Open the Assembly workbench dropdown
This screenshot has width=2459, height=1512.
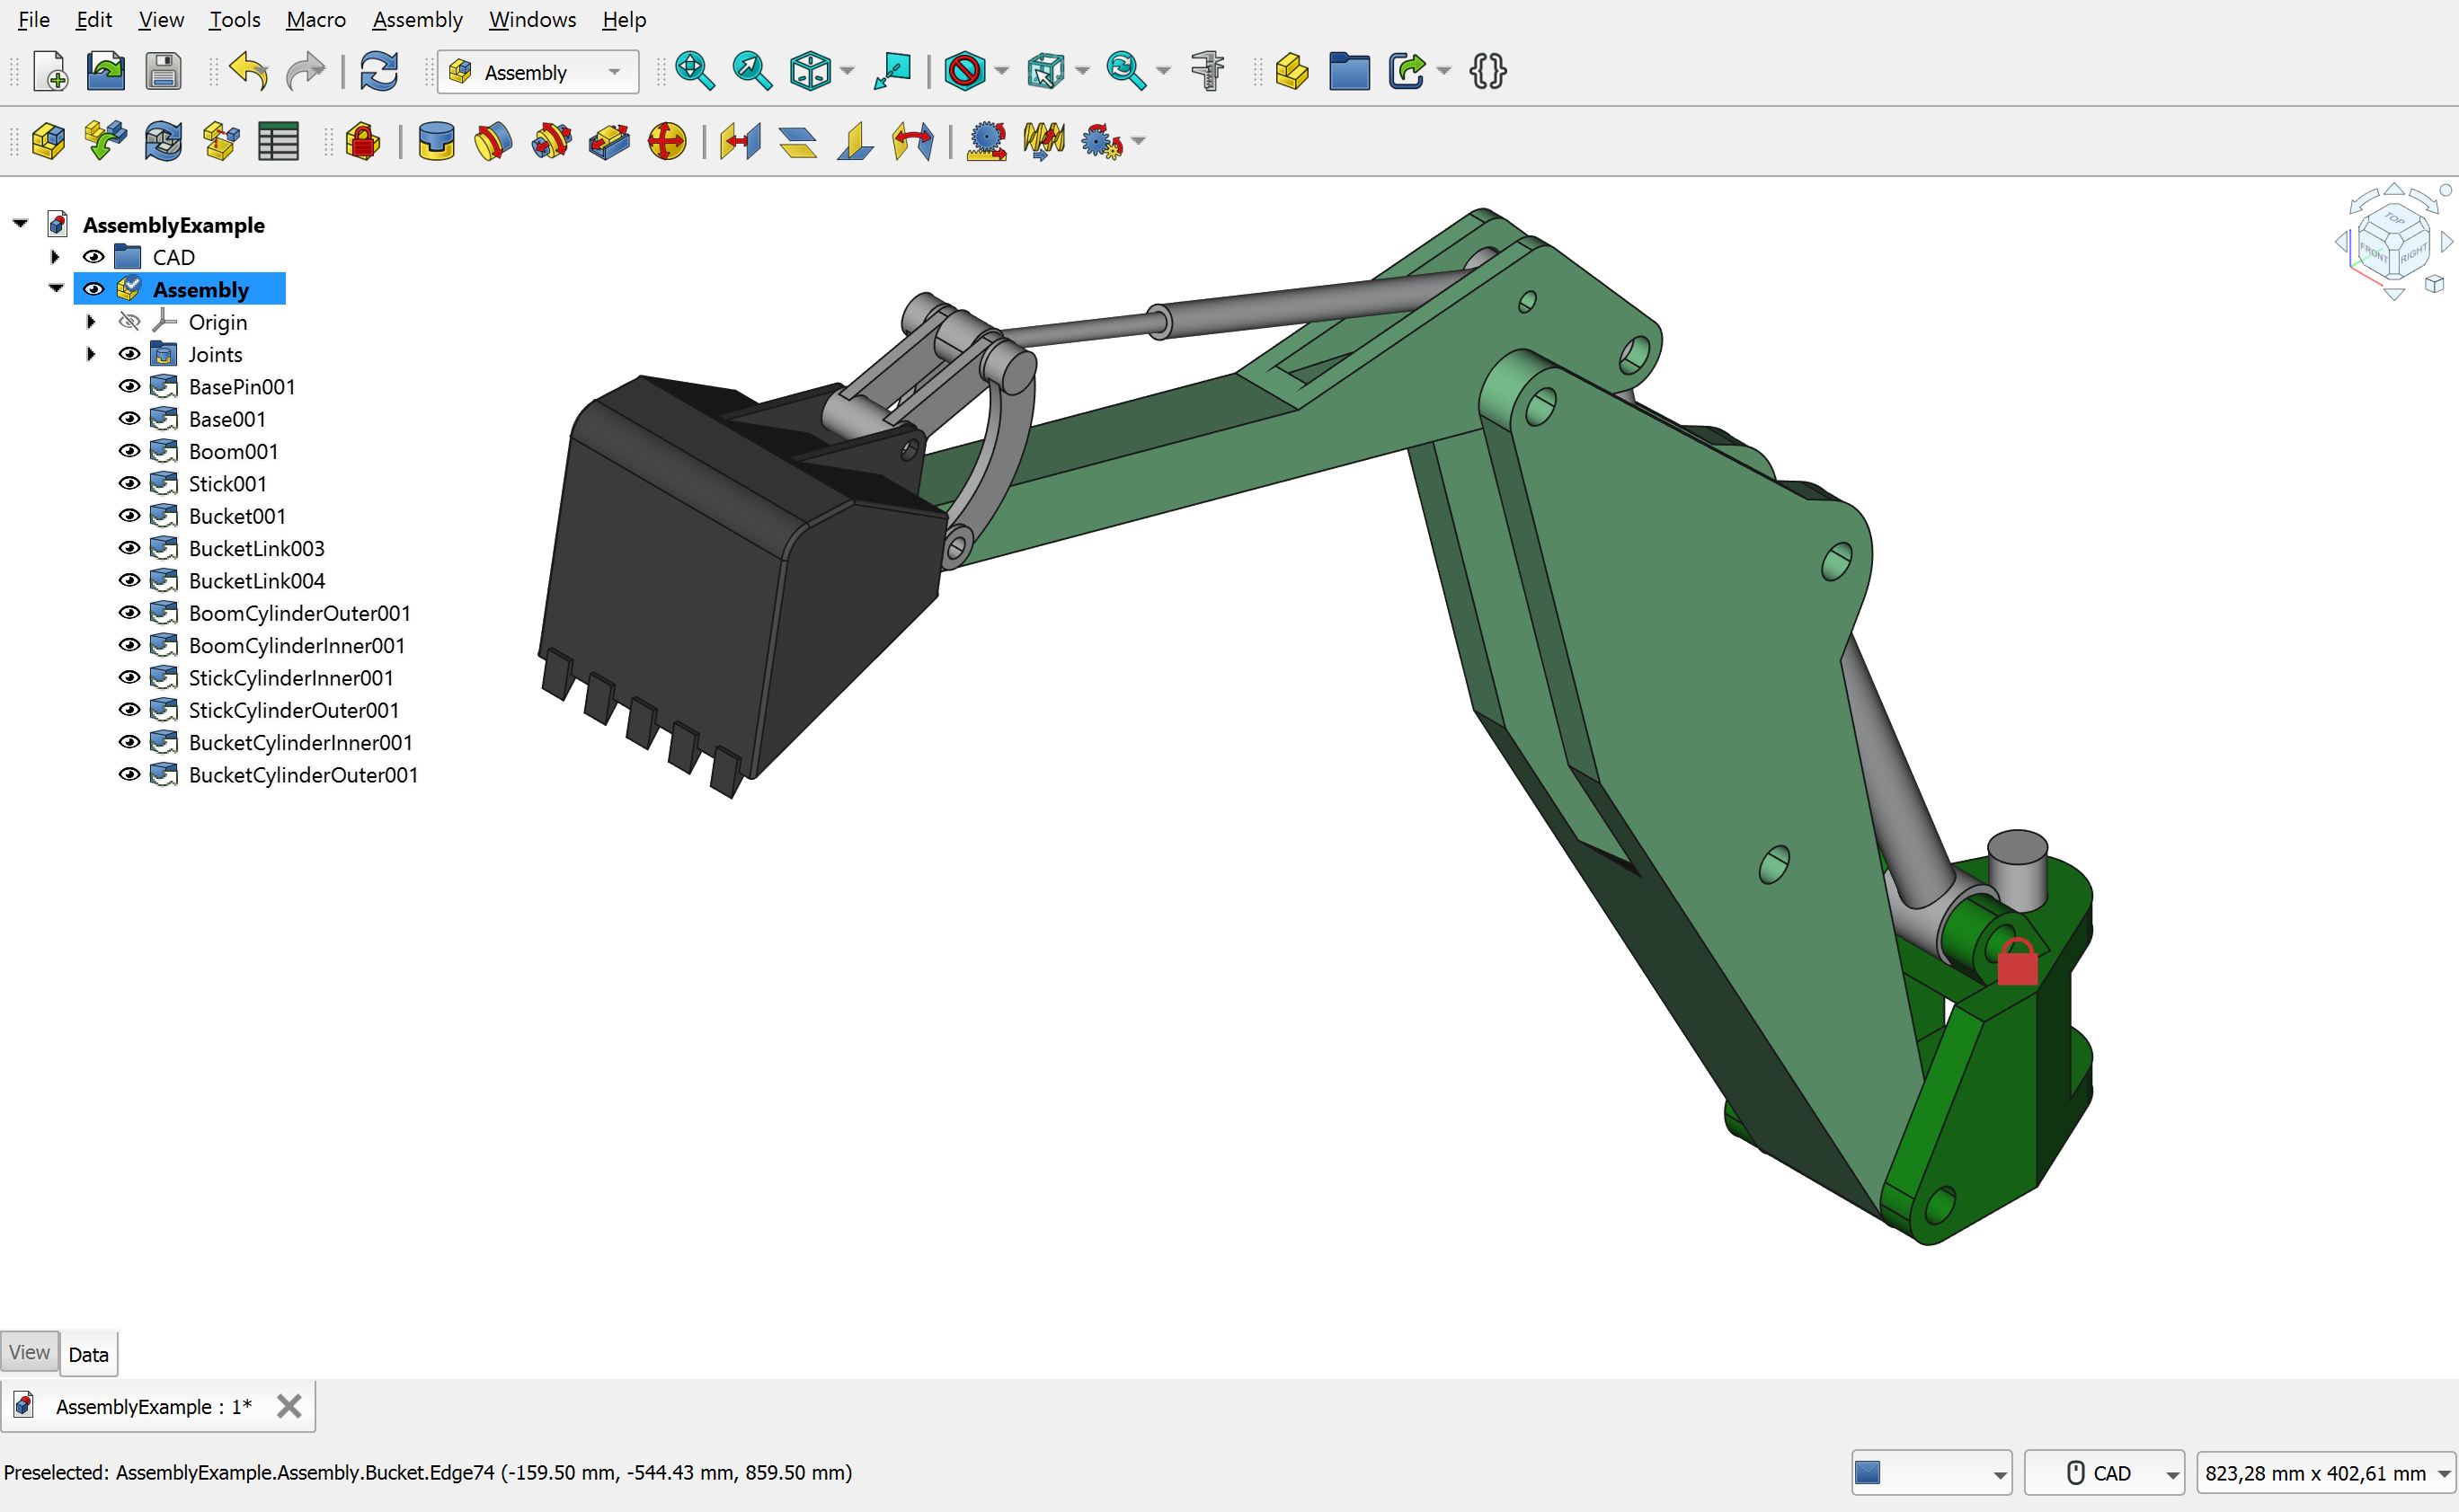(538, 72)
